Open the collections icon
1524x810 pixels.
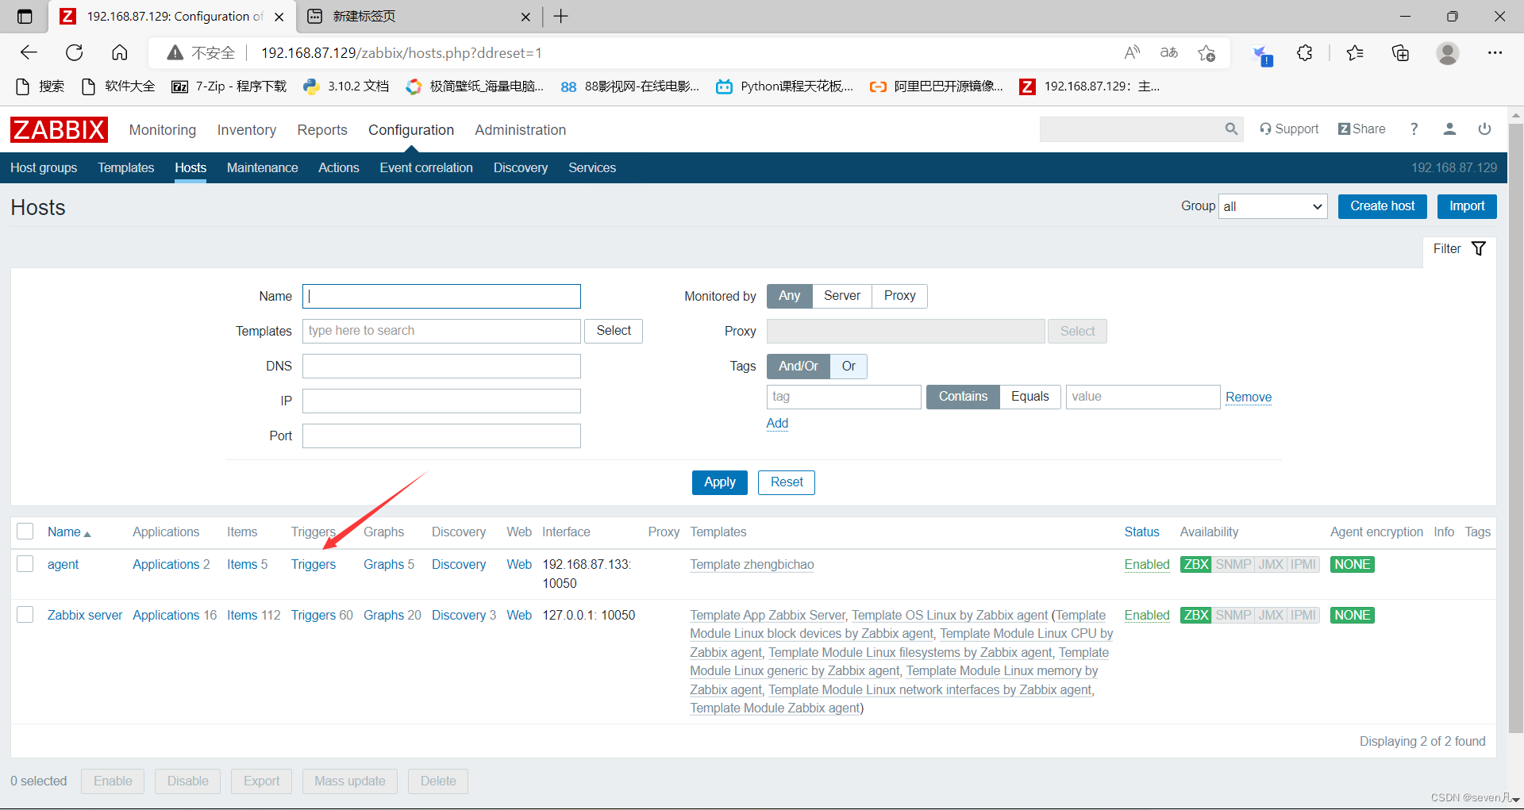point(1401,53)
